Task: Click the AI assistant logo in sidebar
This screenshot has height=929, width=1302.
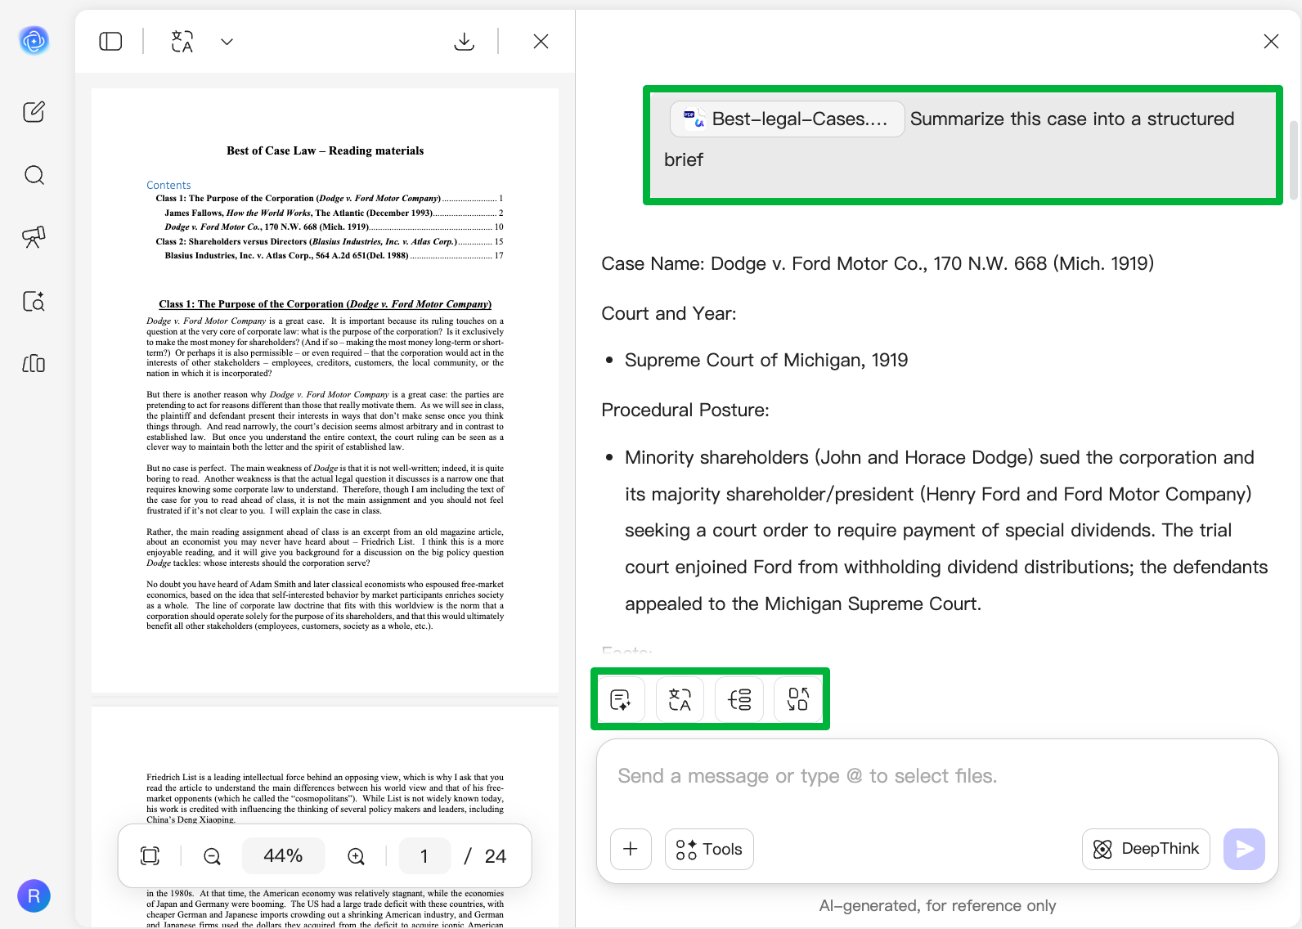Action: [x=34, y=40]
